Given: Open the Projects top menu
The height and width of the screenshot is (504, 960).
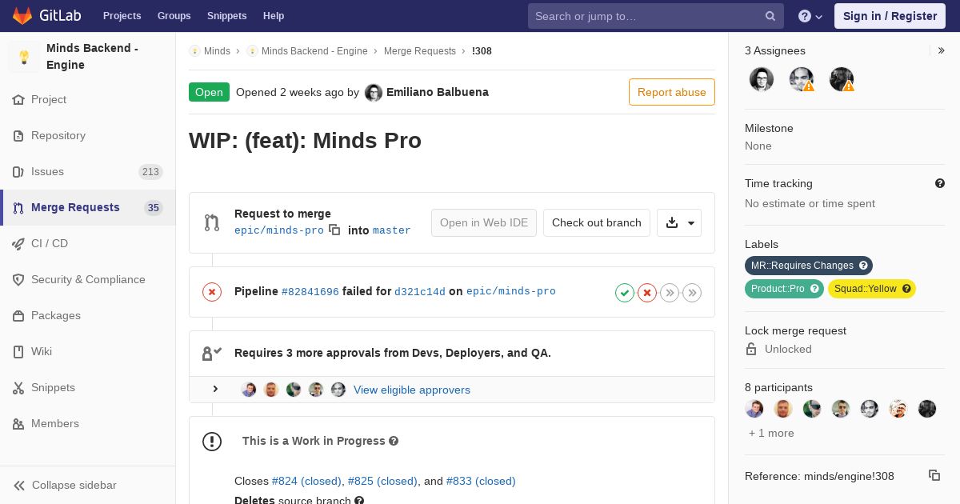Looking at the screenshot, I should [122, 16].
